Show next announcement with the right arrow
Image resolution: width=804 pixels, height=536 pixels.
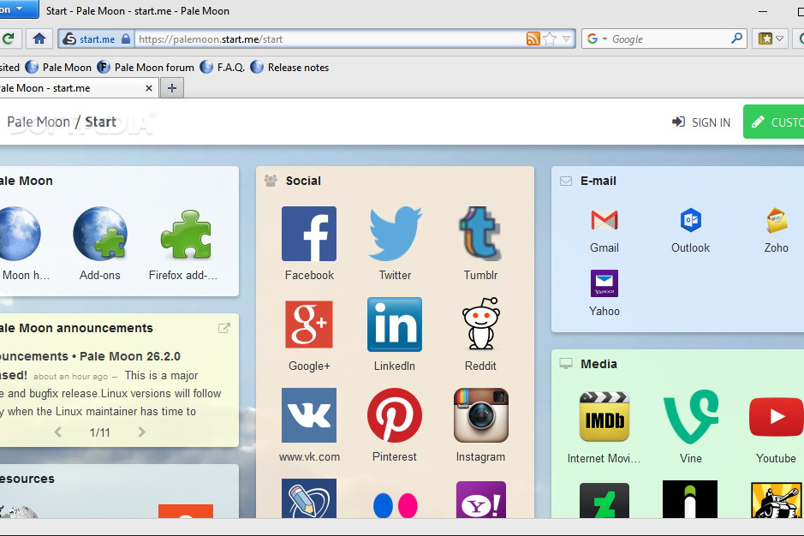pos(141,432)
